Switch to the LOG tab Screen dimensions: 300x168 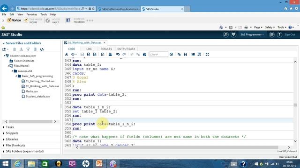89,49
